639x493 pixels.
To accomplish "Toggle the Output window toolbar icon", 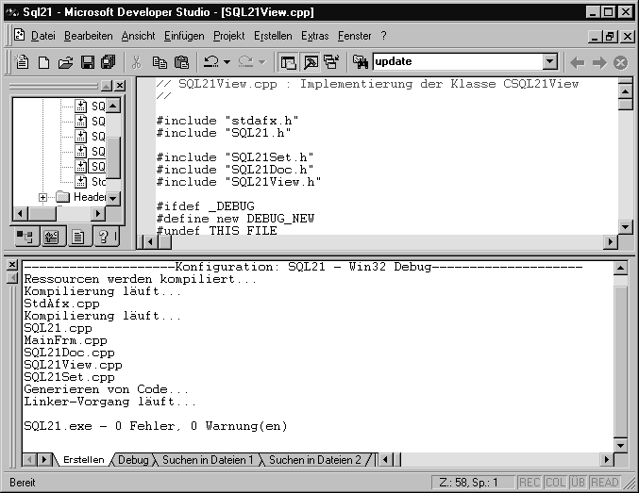I will 311,62.
